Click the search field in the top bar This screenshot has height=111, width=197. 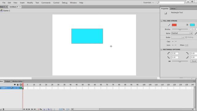[171, 2]
